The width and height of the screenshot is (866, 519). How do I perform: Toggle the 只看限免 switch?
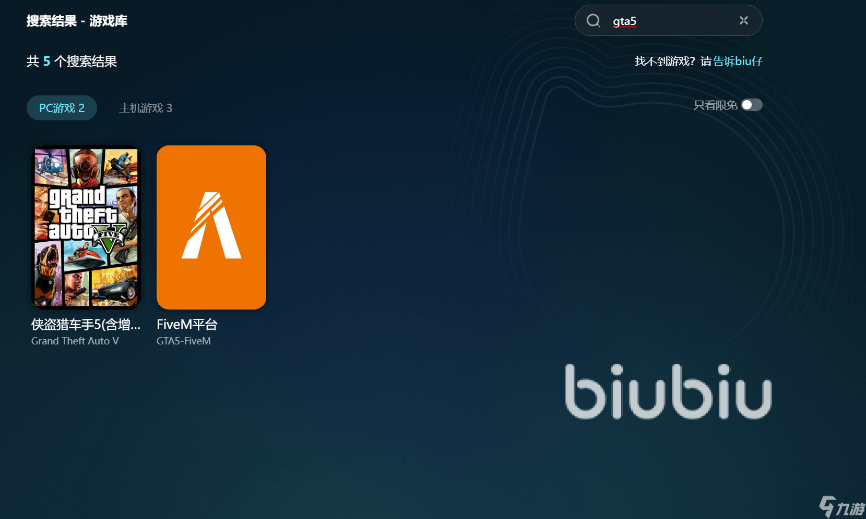[752, 105]
